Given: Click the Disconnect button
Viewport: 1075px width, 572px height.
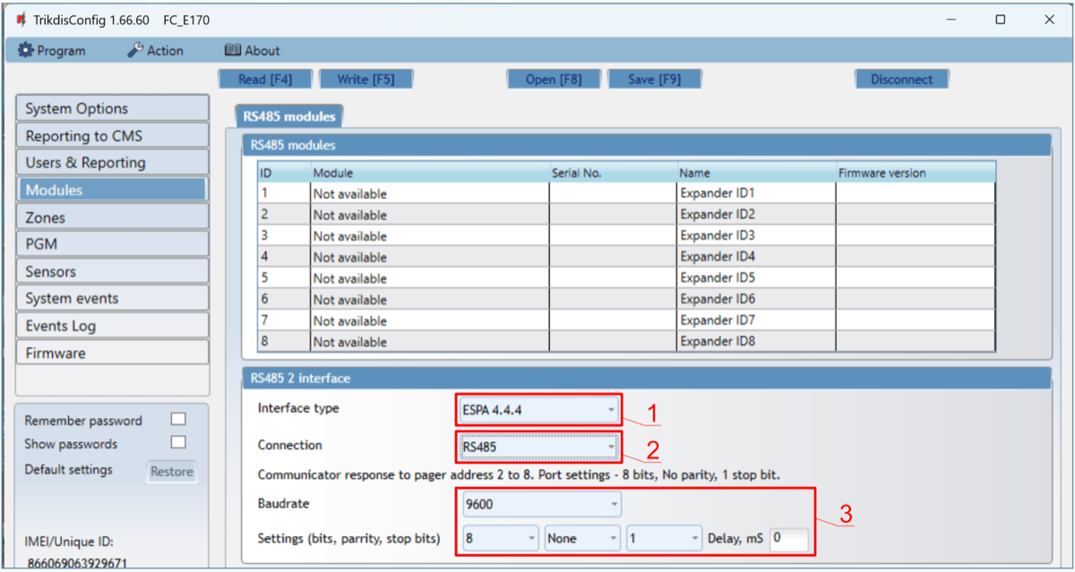Looking at the screenshot, I should pyautogui.click(x=901, y=80).
